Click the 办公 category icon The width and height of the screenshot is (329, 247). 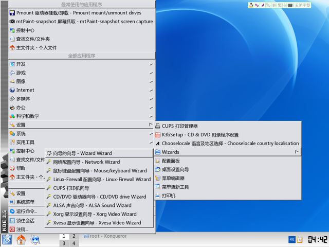tap(12, 108)
